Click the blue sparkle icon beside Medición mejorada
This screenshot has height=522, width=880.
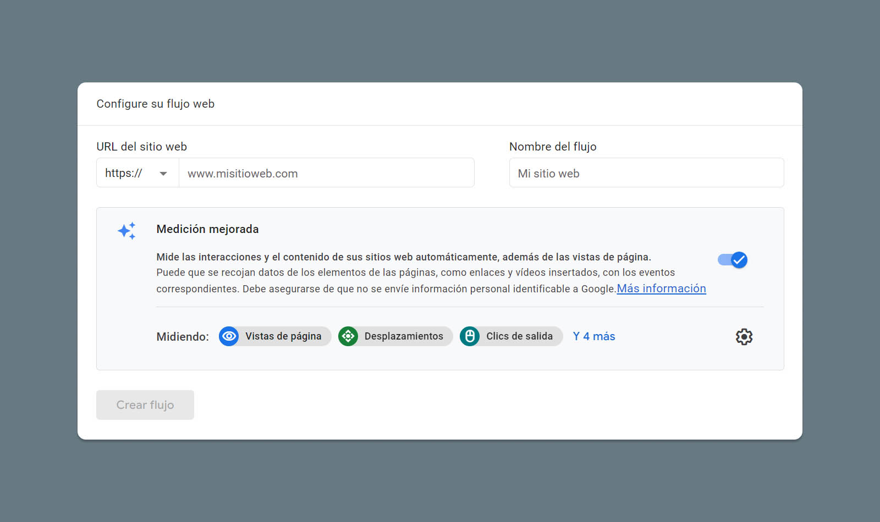tap(127, 231)
